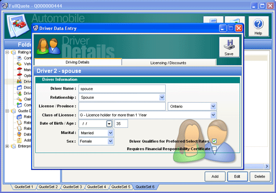Screen dimensions: 276x193
Task: Select the Rating folder icon in tree
Action: (14, 52)
